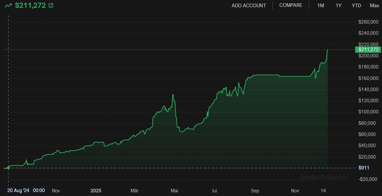
Task: Click the 2025 label on time axis
Action: pyautogui.click(x=96, y=191)
